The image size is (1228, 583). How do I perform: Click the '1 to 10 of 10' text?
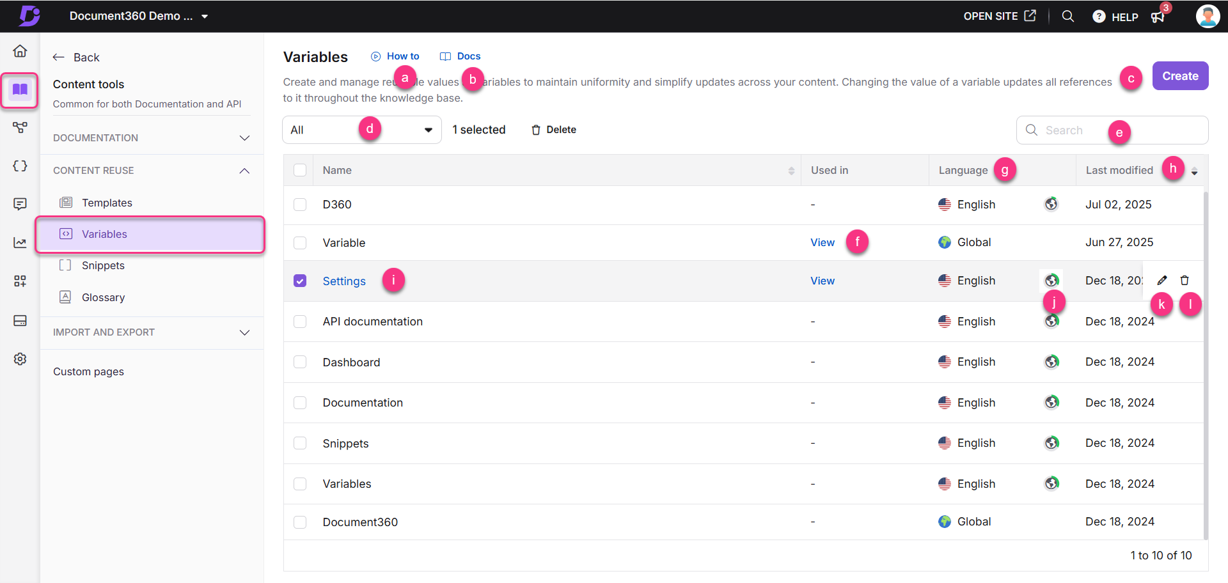tap(1161, 556)
